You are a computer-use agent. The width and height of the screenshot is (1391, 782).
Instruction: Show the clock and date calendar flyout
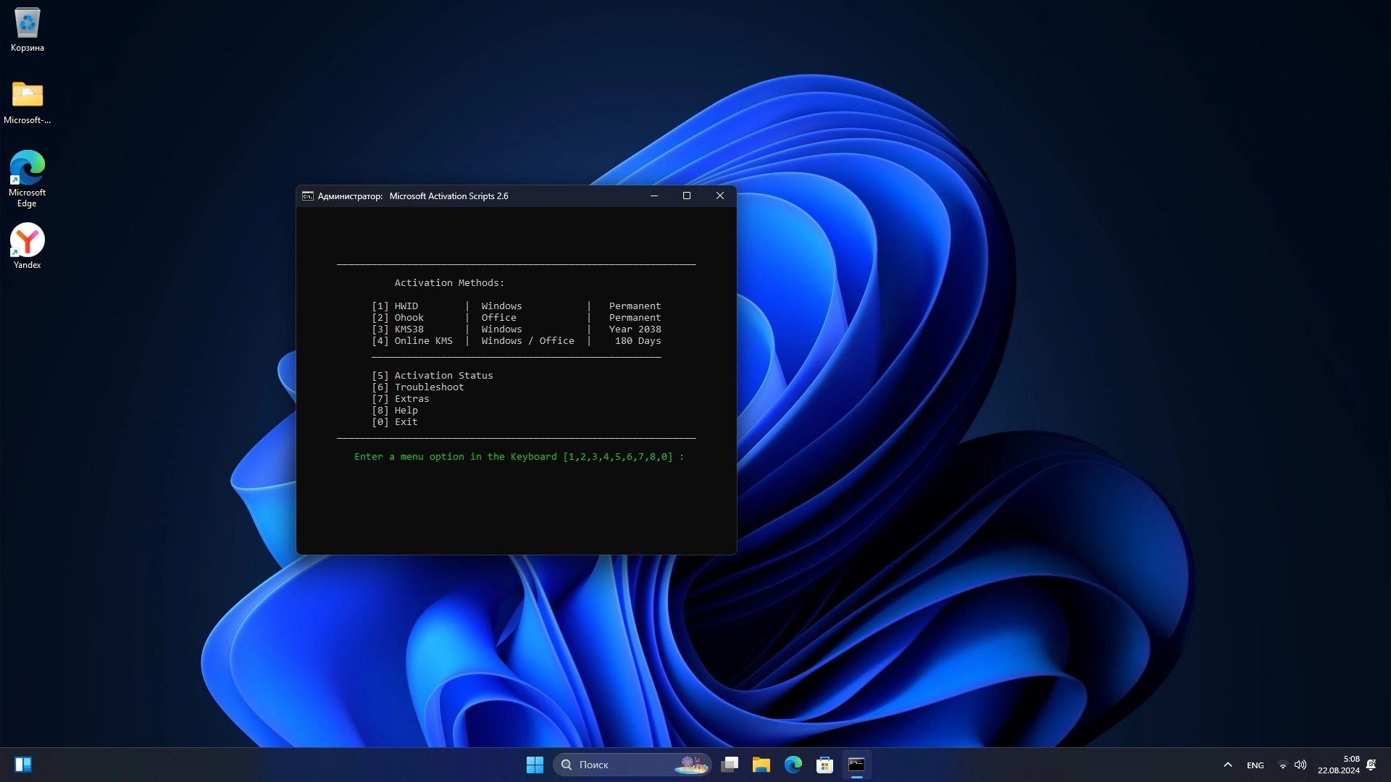(1338, 765)
